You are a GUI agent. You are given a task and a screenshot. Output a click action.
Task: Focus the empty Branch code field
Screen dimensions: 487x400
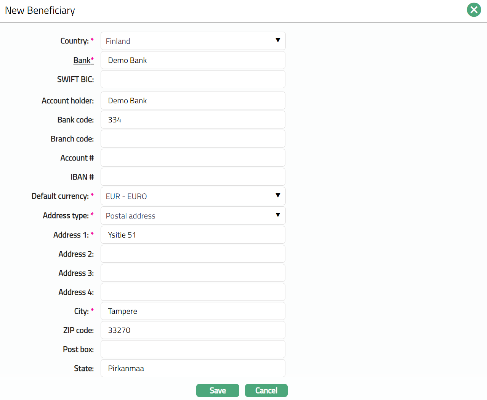point(193,139)
